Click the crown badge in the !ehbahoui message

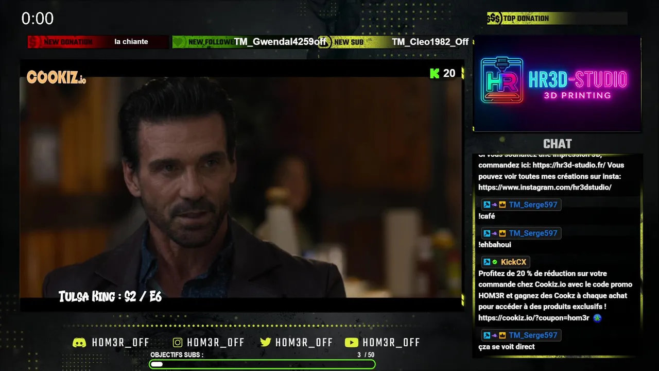pyautogui.click(x=502, y=233)
